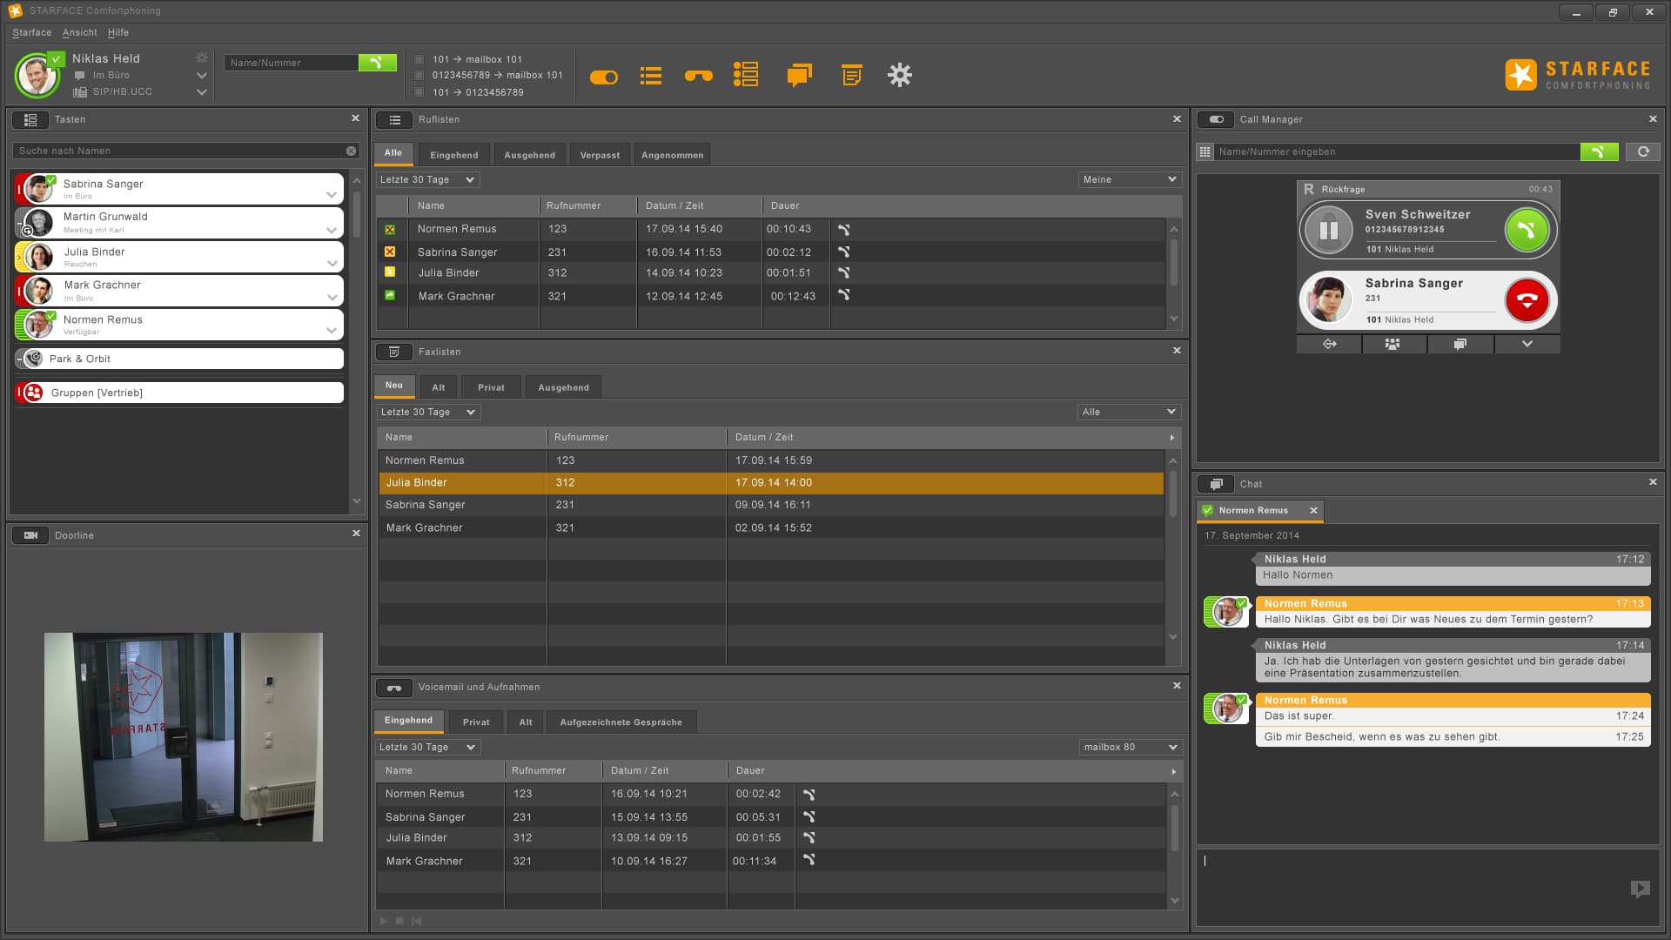Open settings gear icon in top toolbar

click(899, 76)
